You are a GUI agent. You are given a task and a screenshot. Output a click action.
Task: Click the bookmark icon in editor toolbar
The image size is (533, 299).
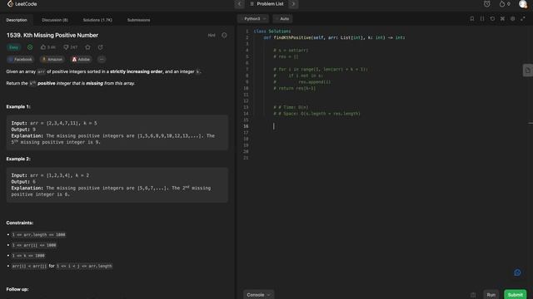coord(472,18)
